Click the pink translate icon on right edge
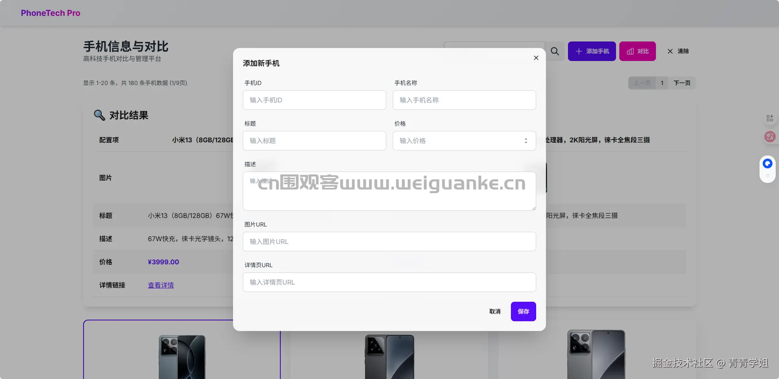The width and height of the screenshot is (779, 379). coord(770,137)
